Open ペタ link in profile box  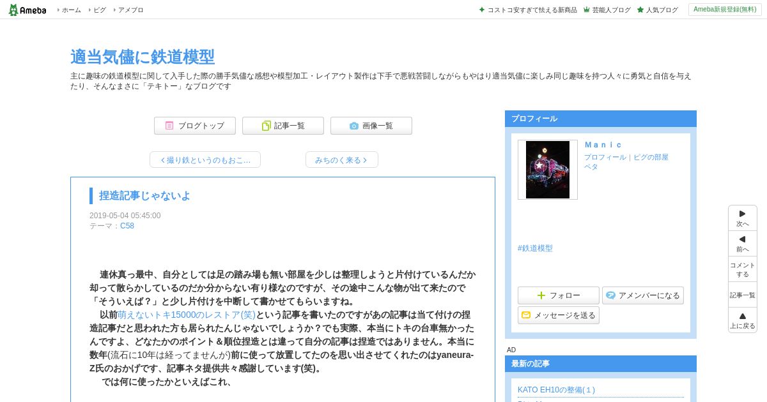tap(591, 167)
